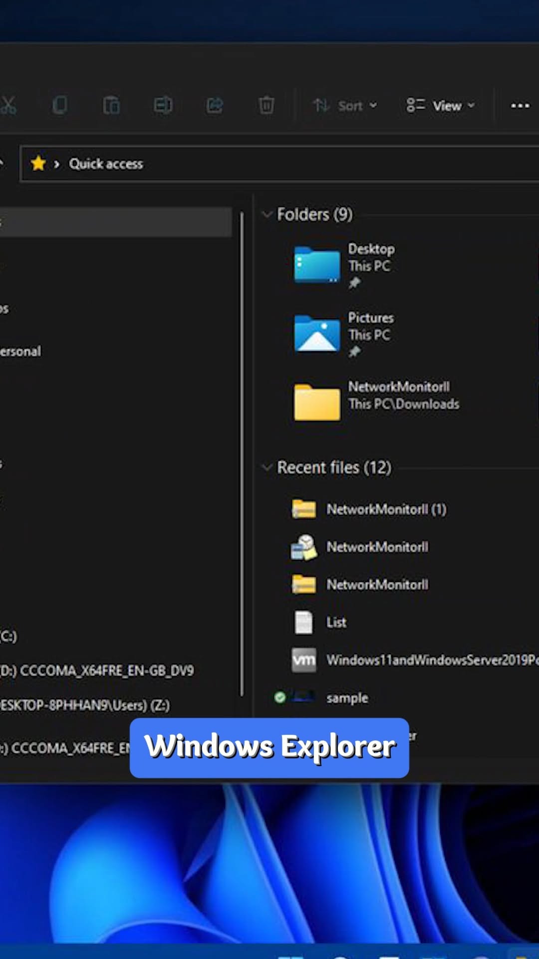Image resolution: width=539 pixels, height=959 pixels.
Task: Select the highlighted navigation pane item
Action: pos(116,222)
